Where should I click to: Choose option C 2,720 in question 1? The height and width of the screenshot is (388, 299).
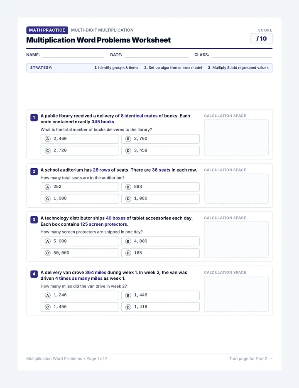coord(80,150)
